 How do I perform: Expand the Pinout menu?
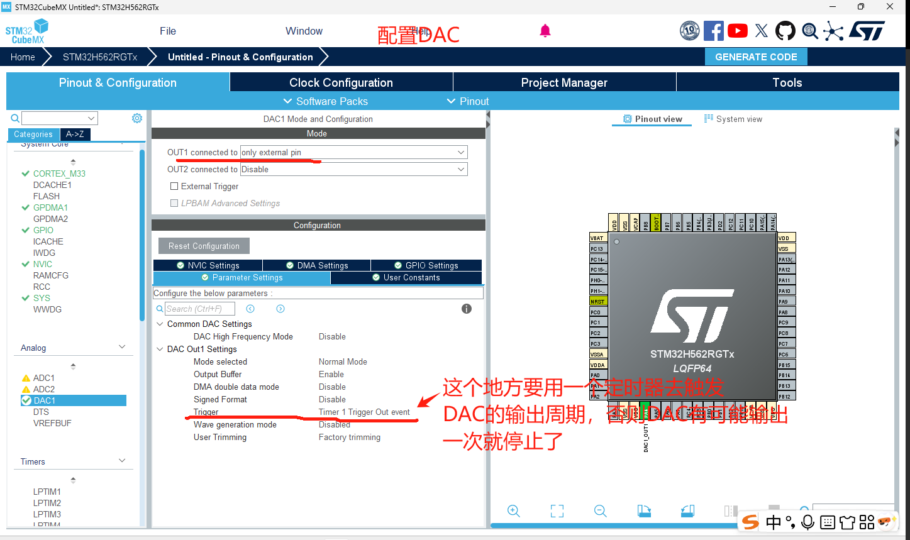467,101
